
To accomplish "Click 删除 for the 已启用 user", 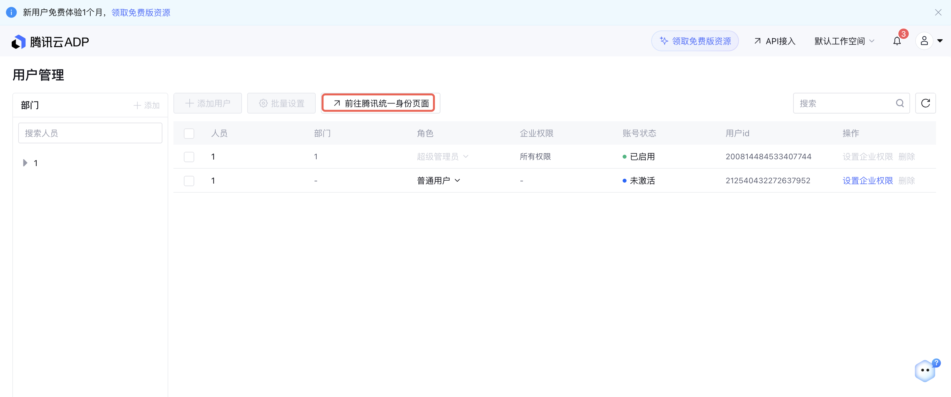I will tap(906, 157).
